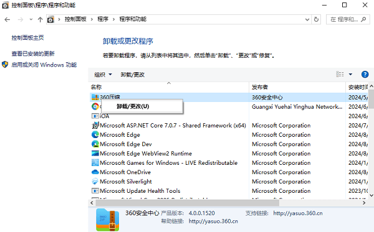374x232 pixels.
Task: Select the Microsoft Silverlight icon
Action: coord(95,182)
